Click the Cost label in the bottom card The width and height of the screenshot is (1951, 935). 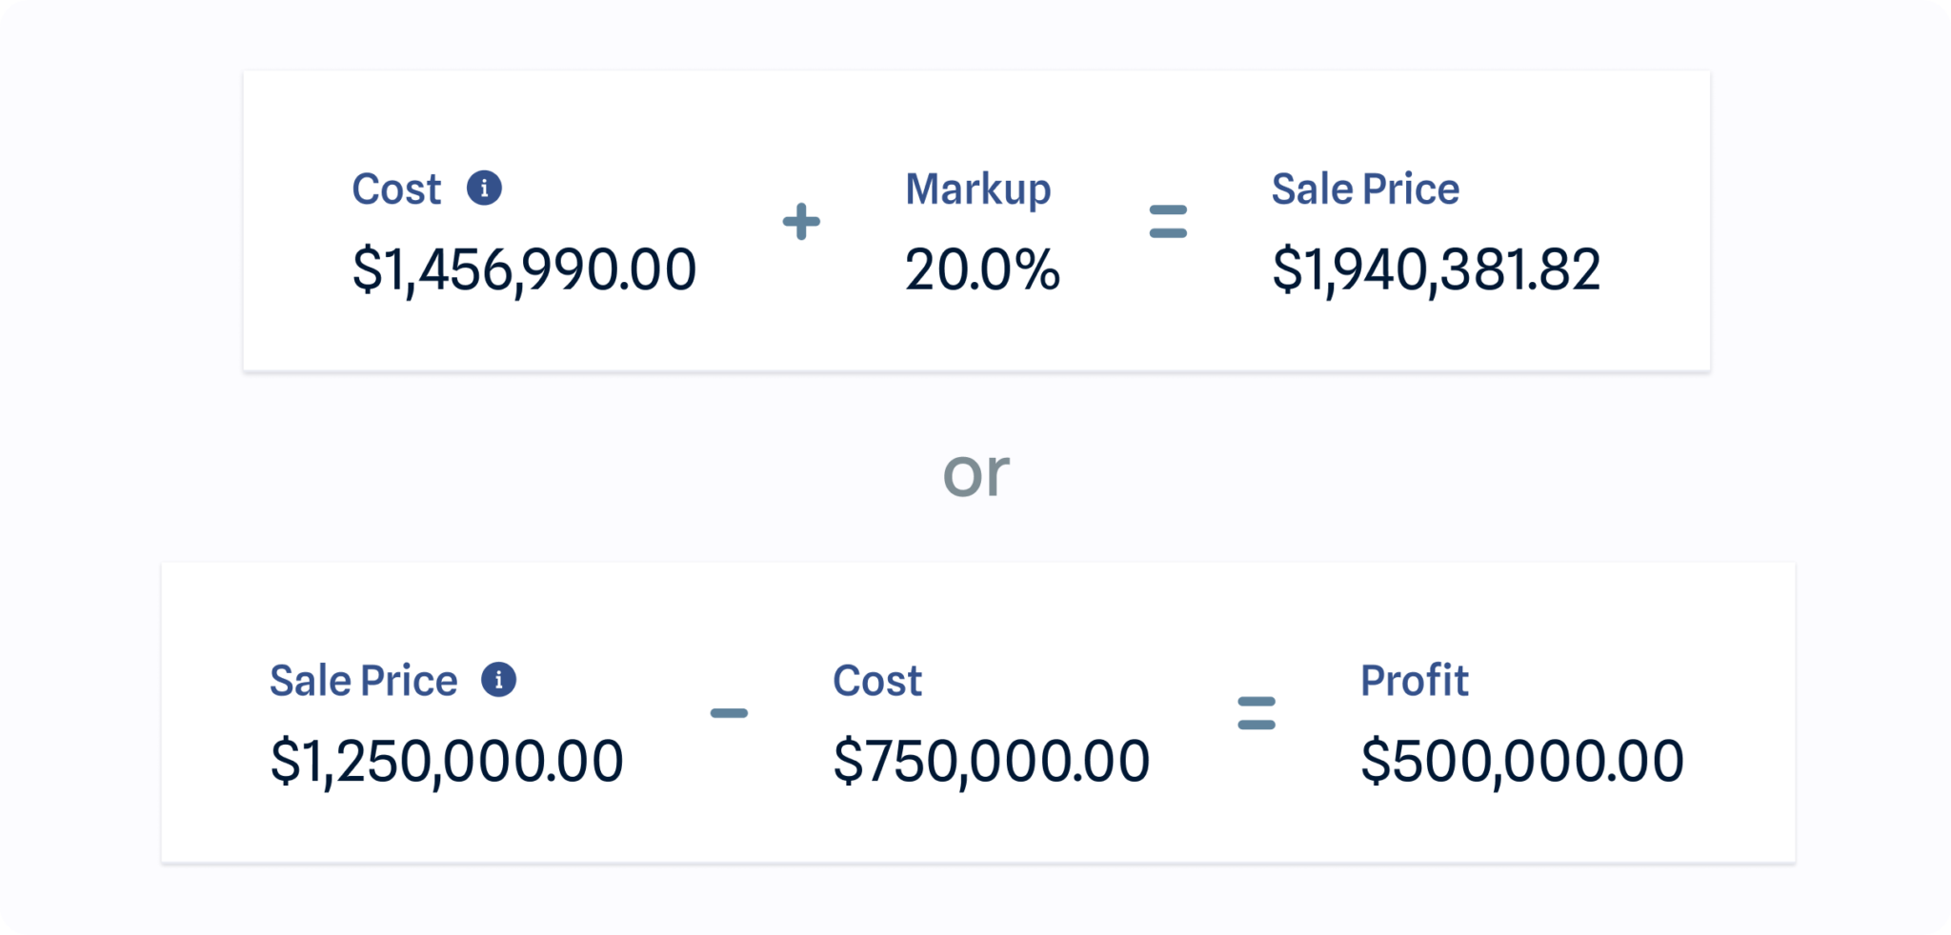(x=876, y=681)
